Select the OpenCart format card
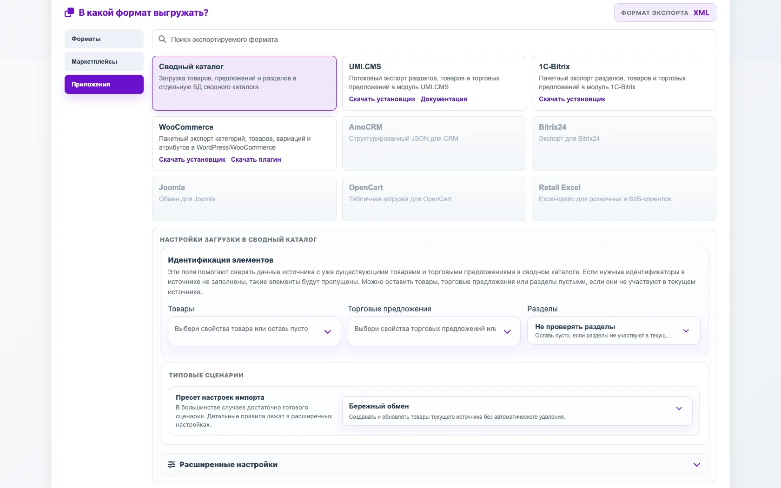Viewport: 781px width, 488px height. point(434,199)
